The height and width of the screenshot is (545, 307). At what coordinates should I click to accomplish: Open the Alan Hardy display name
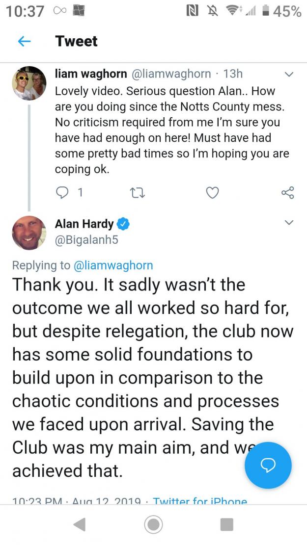pos(84,225)
